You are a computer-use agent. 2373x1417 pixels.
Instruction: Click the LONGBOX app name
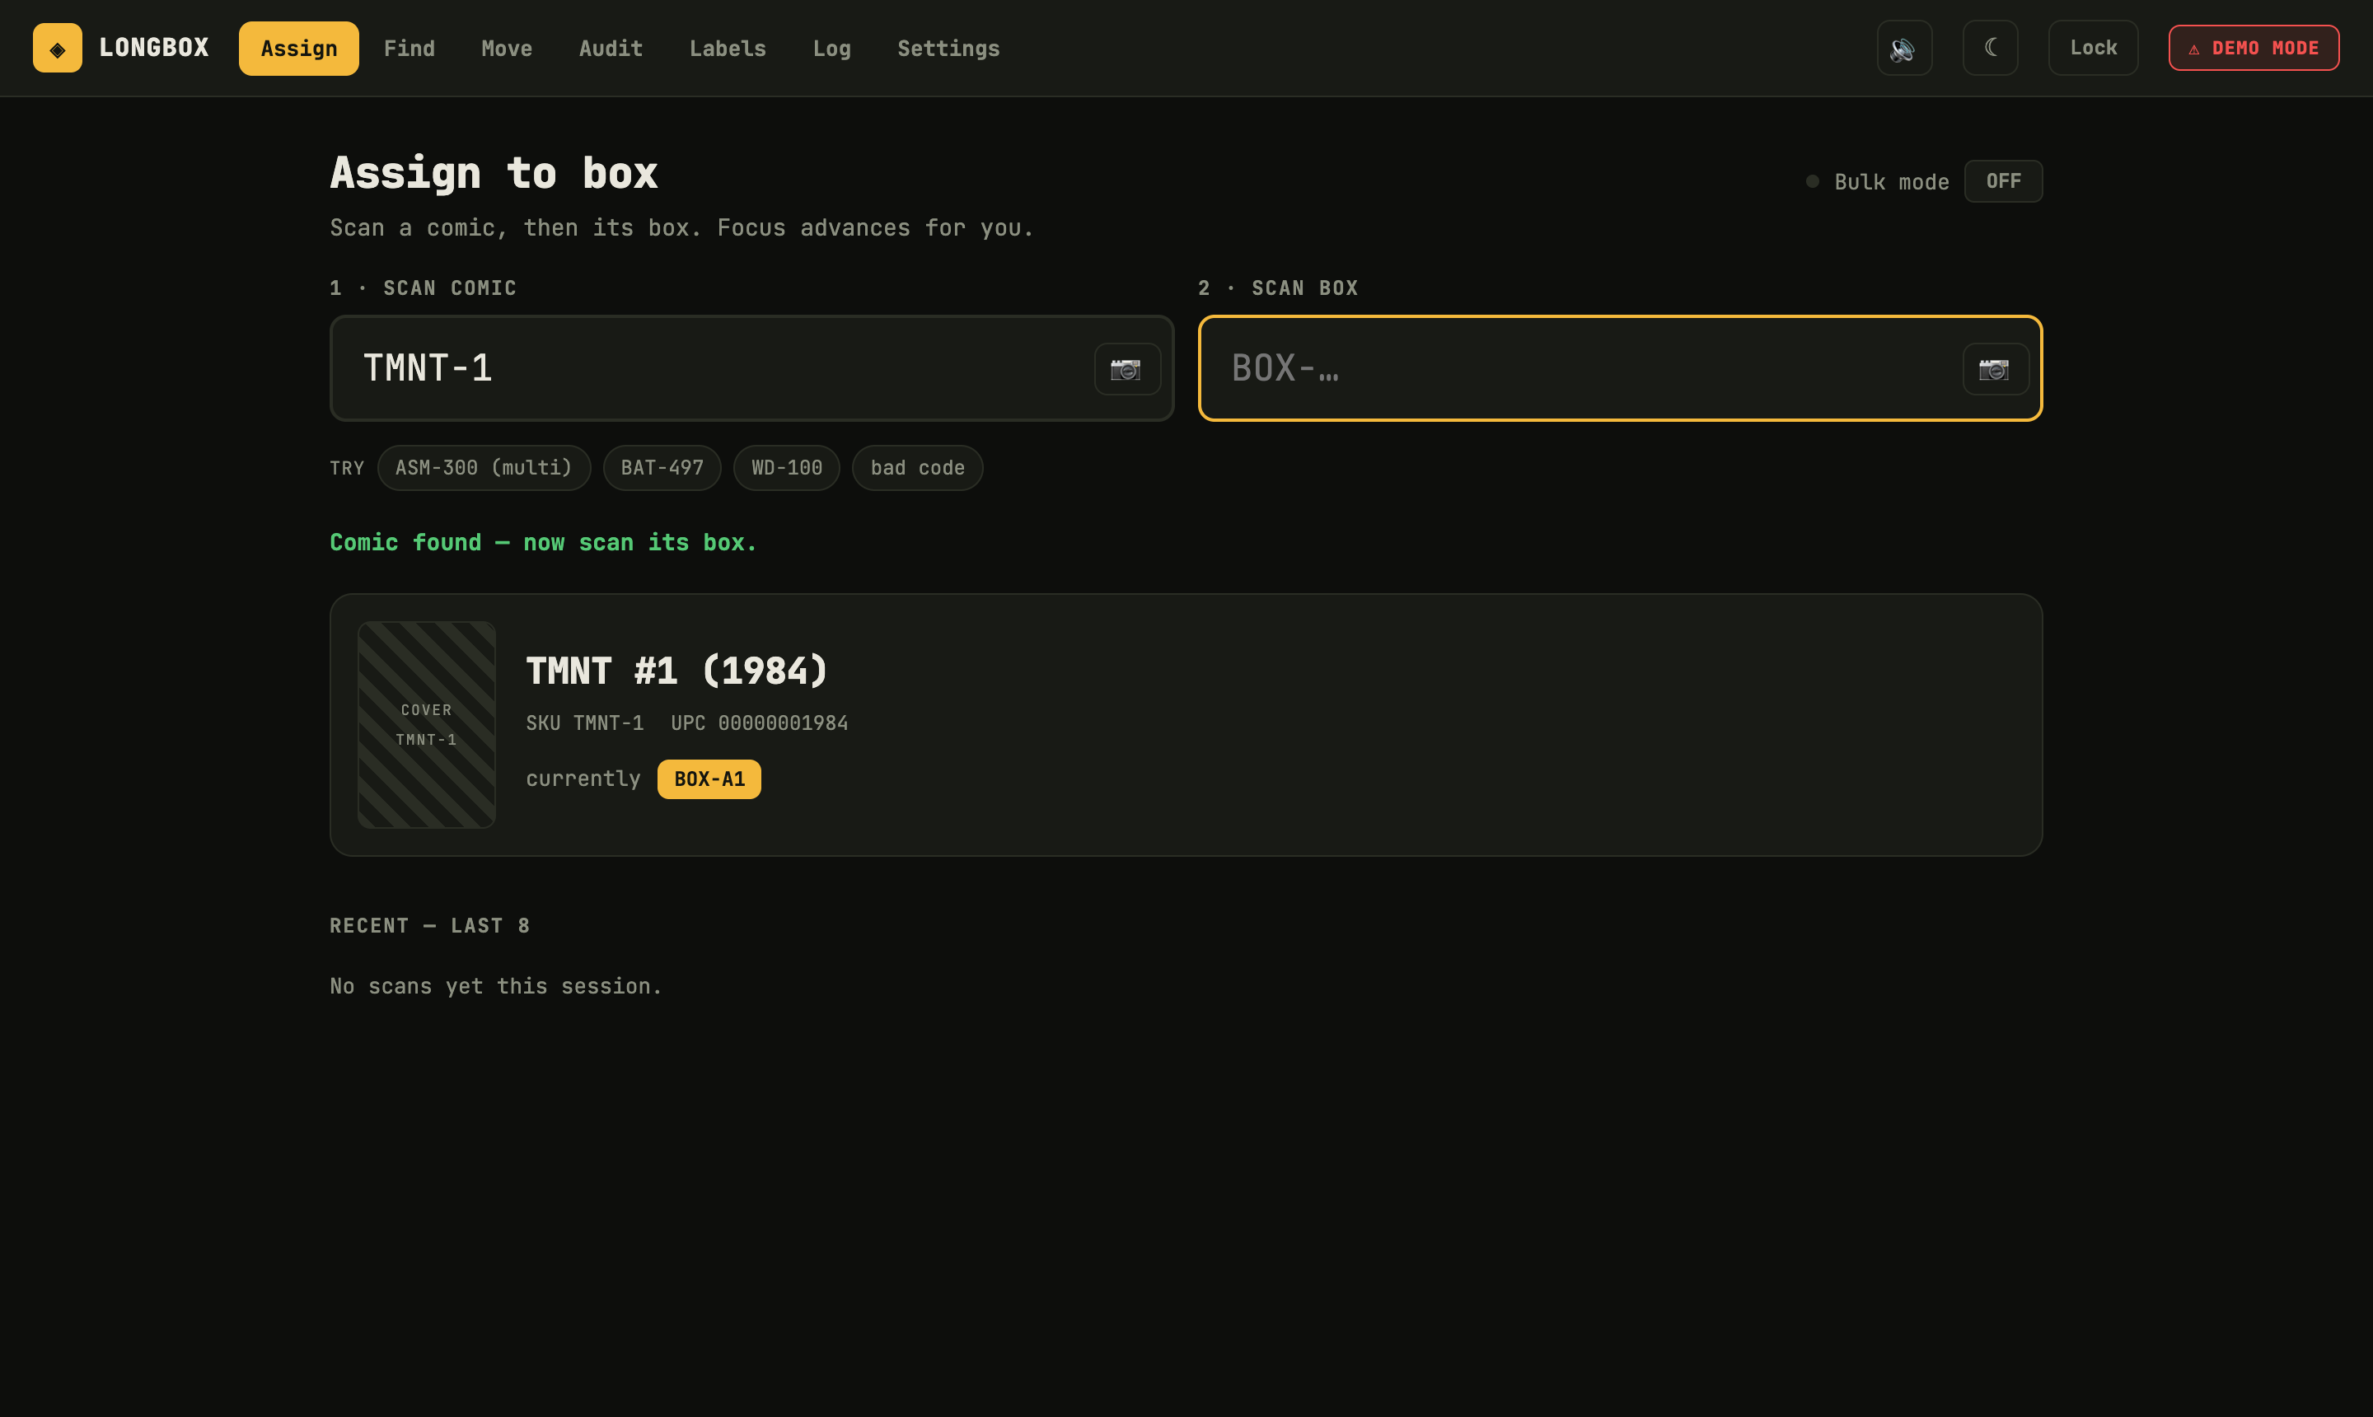click(x=154, y=48)
